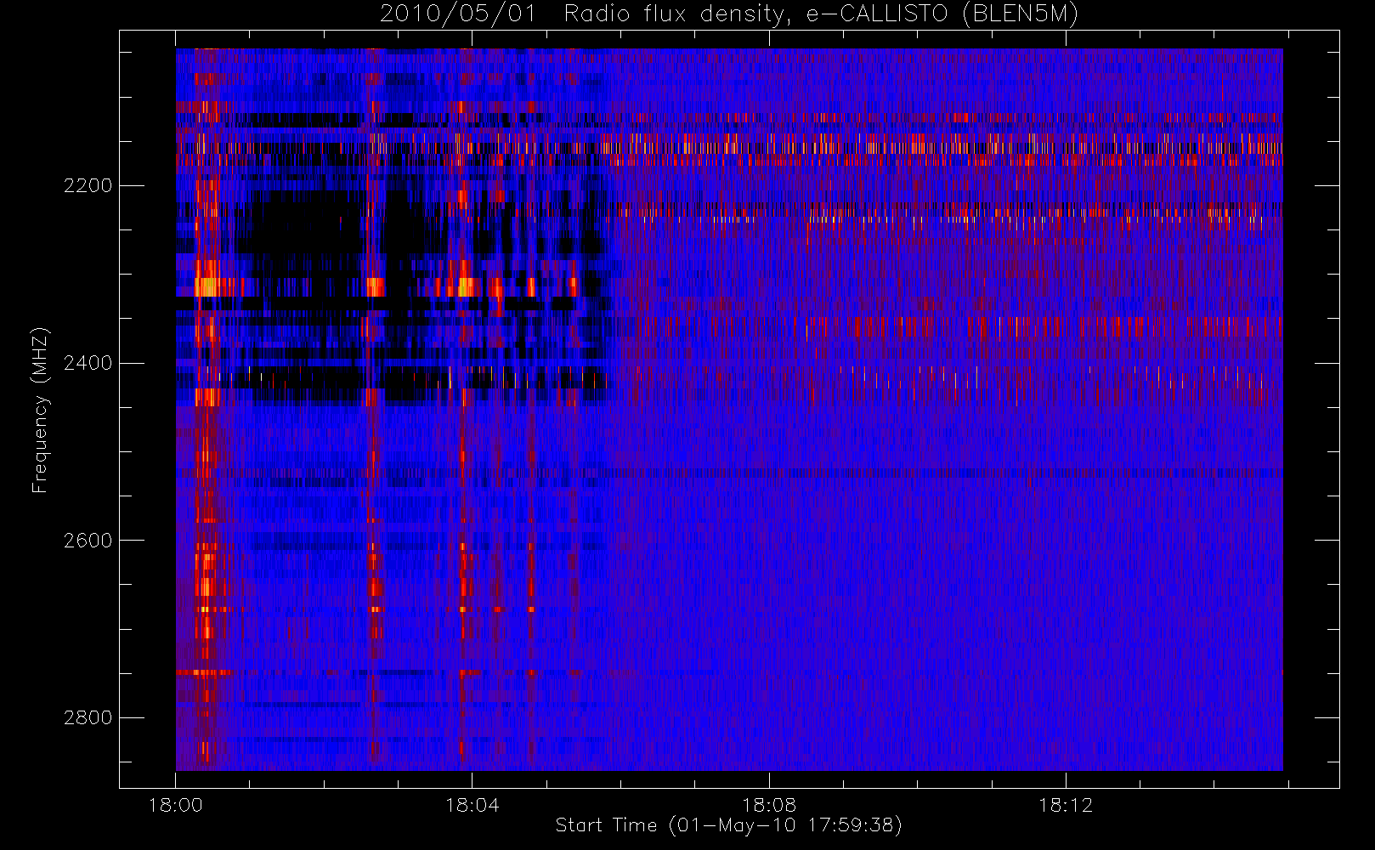
Task: Click the 18:00 time tick label
Action: click(176, 805)
